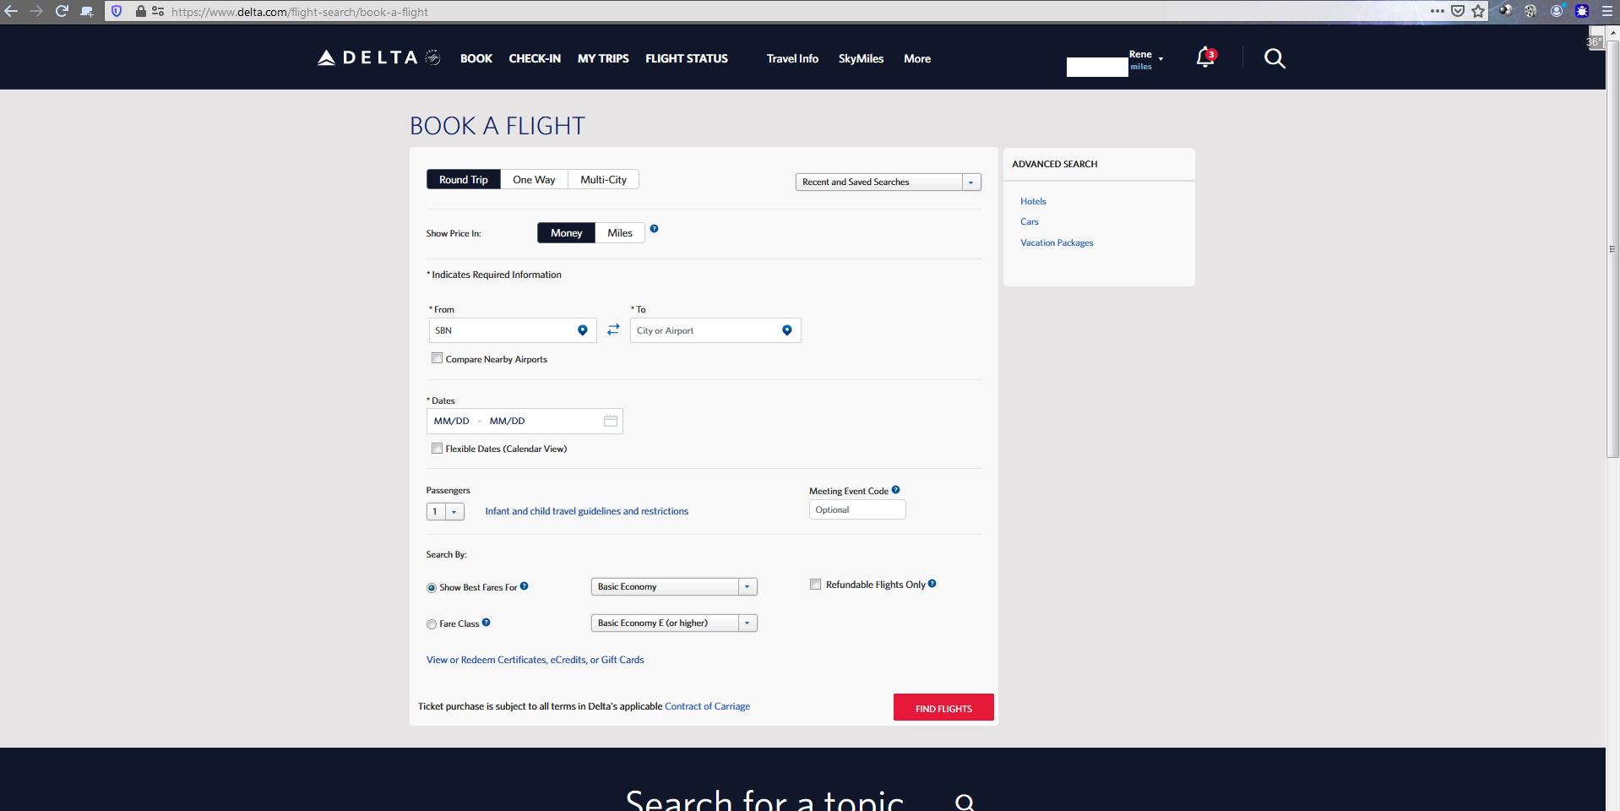The image size is (1620, 811).
Task: Go back with the browser back arrow
Action: coord(11,11)
